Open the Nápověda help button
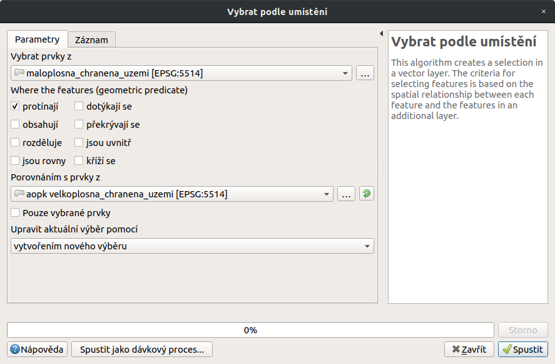This screenshot has width=555, height=364. click(x=37, y=349)
